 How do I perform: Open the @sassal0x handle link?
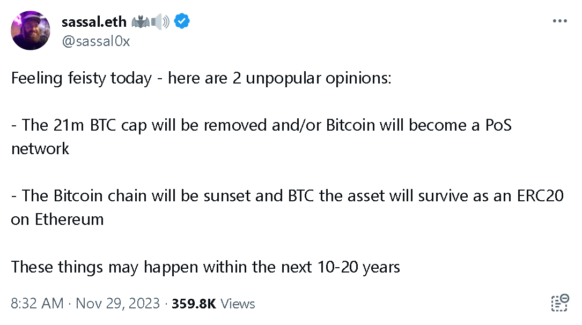tap(96, 41)
